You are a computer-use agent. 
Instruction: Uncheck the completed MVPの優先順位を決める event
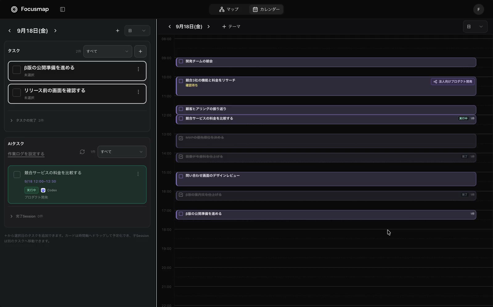coord(181,138)
